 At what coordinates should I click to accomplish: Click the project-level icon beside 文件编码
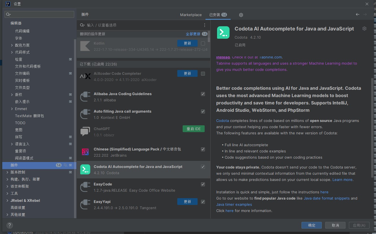pos(70,73)
